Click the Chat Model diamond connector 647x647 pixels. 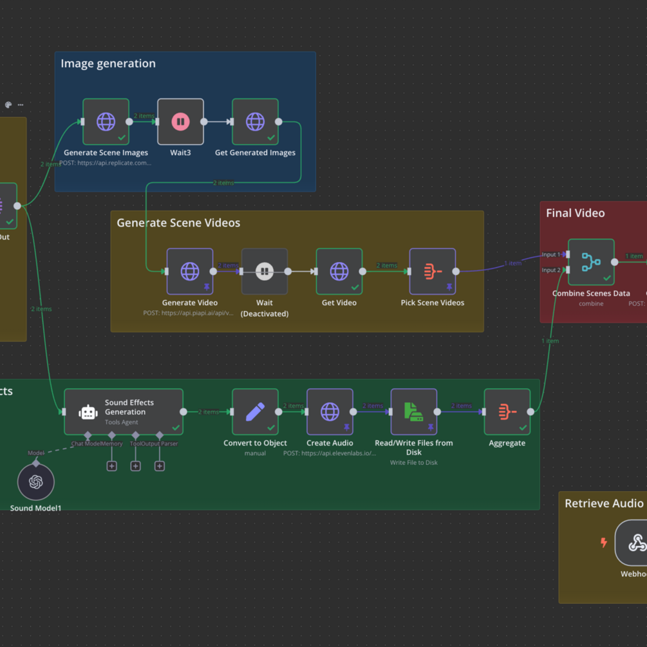88,435
